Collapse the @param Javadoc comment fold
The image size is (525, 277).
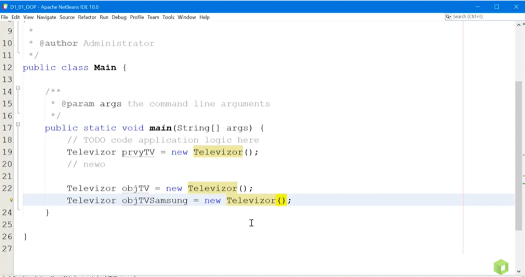coord(18,89)
